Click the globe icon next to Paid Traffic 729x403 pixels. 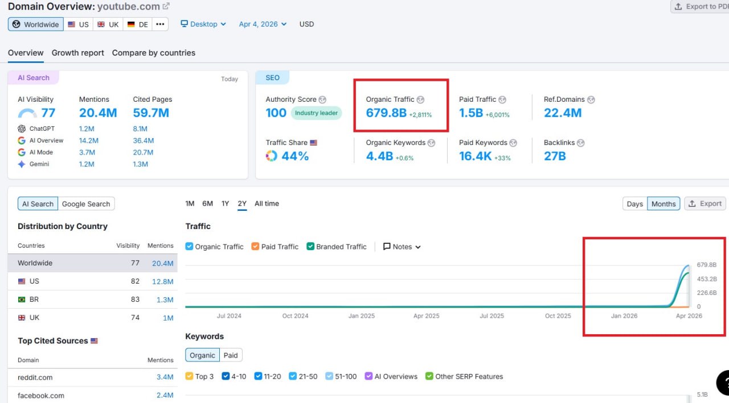[x=502, y=99]
